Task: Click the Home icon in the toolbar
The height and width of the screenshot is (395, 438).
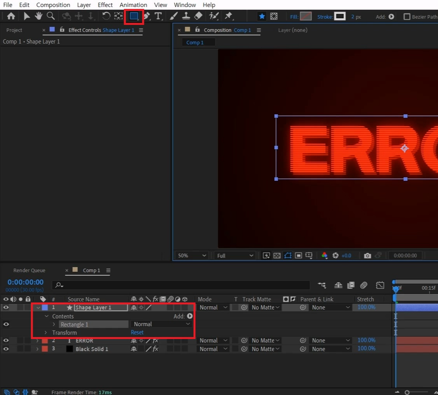Action: (x=11, y=16)
